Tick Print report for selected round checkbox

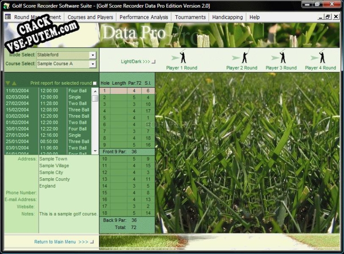coord(95,83)
